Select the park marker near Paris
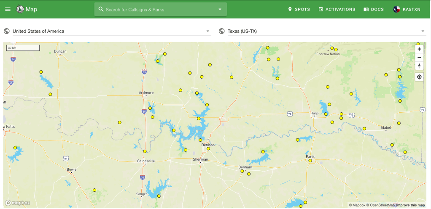431x209 pixels. tap(310, 161)
